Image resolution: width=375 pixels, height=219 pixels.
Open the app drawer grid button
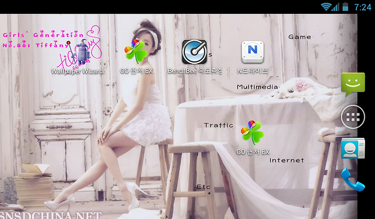pyautogui.click(x=353, y=117)
